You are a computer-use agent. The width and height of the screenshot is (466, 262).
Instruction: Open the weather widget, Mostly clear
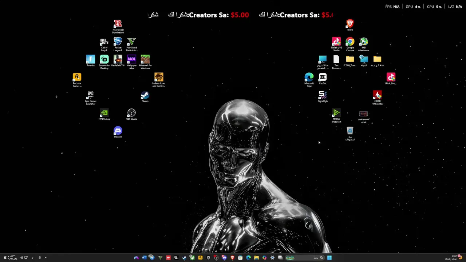click(x=454, y=257)
